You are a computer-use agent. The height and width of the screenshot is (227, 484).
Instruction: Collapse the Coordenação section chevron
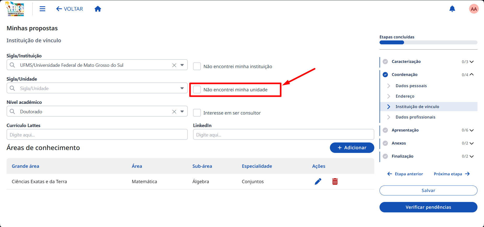[x=471, y=75]
